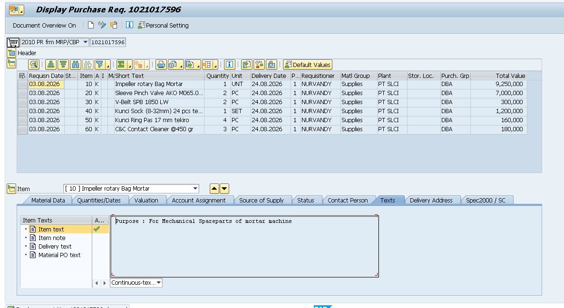The image size is (564, 308).
Task: Click the Set Filter funnel icon
Action: pyautogui.click(x=100, y=65)
